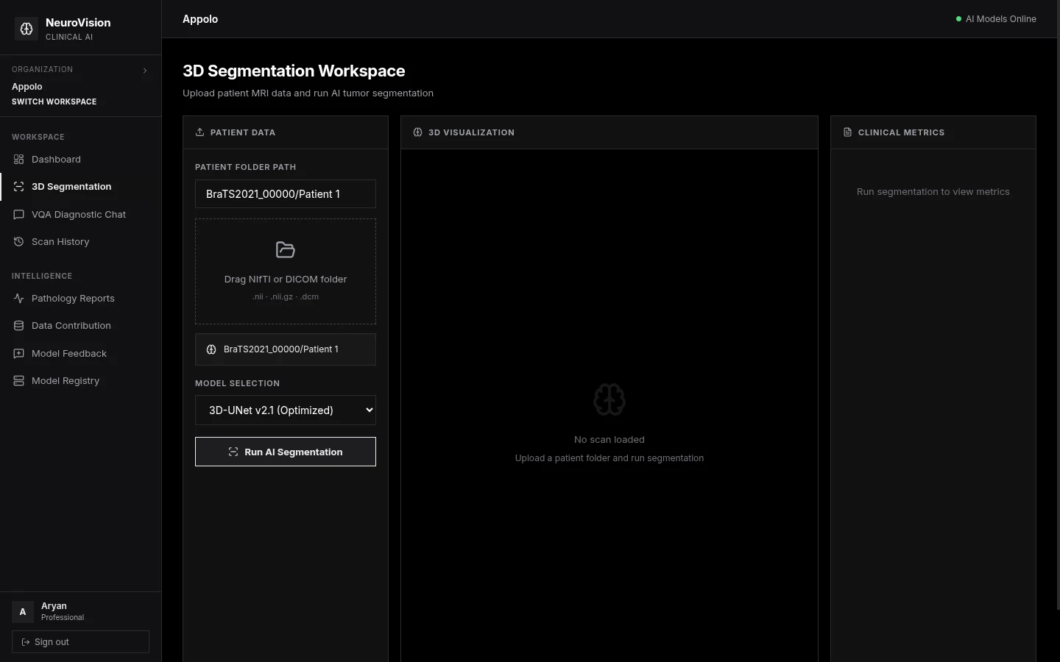Click the Data Contribution database icon
The image size is (1060, 662).
tap(19, 326)
